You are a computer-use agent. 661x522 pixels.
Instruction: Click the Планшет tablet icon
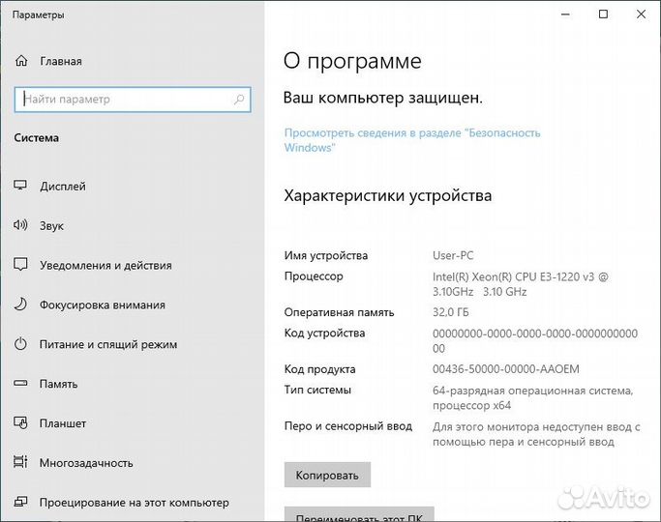pos(21,423)
